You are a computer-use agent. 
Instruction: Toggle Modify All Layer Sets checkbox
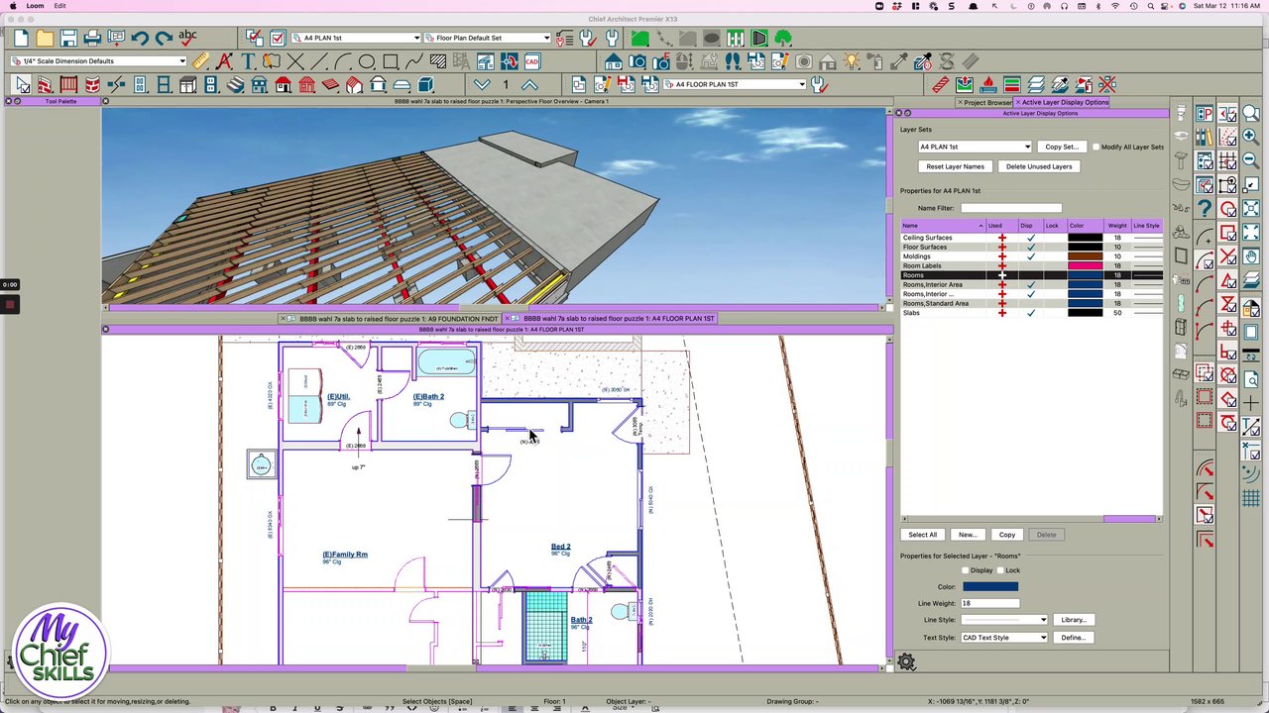pyautogui.click(x=1096, y=147)
